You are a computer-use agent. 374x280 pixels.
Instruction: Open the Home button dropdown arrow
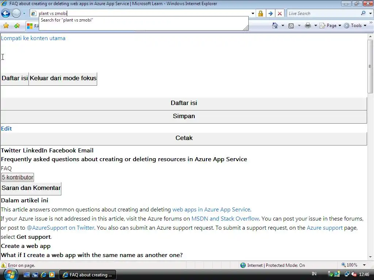[x=283, y=26]
